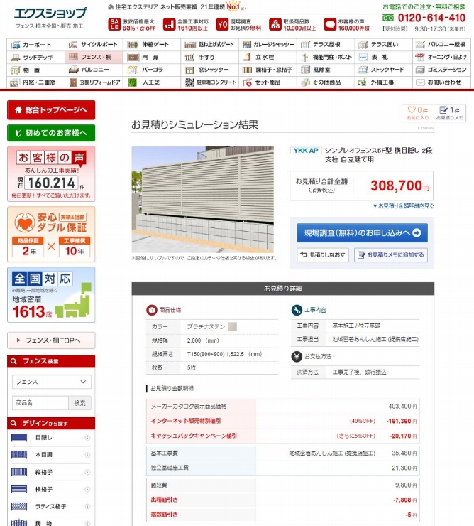Click the 風除室 icon
The width and height of the screenshot is (474, 526).
click(x=305, y=70)
